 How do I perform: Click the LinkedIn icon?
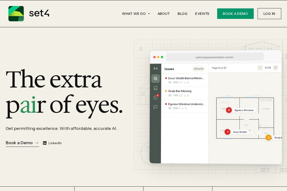[x=45, y=143]
